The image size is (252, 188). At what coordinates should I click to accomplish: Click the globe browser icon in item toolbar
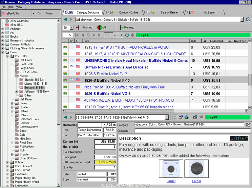186,117
